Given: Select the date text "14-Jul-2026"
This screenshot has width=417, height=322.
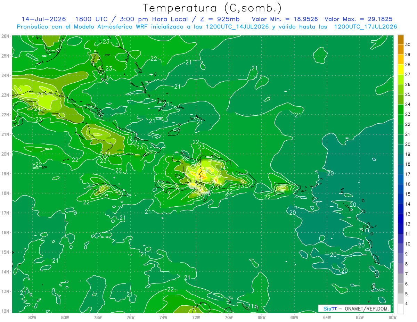Looking at the screenshot, I should 43,19.
